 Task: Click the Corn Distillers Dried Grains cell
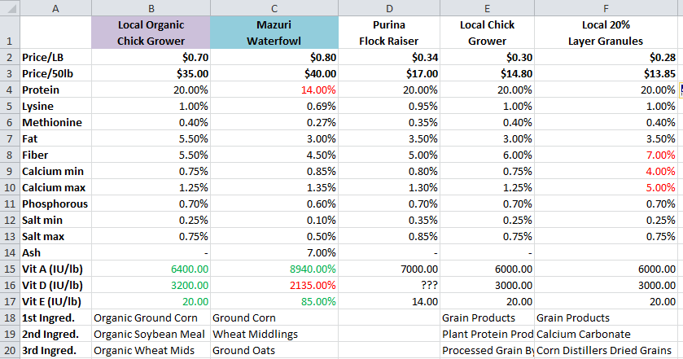coord(606,350)
